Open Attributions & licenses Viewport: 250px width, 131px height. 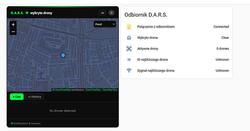(27, 123)
